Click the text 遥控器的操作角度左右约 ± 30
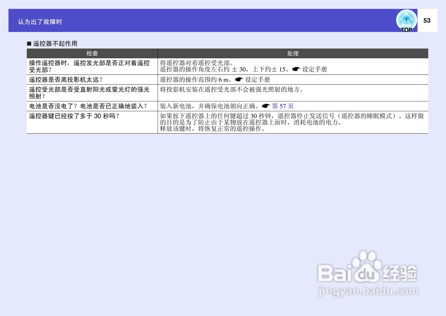The image size is (446, 316). click(x=203, y=69)
